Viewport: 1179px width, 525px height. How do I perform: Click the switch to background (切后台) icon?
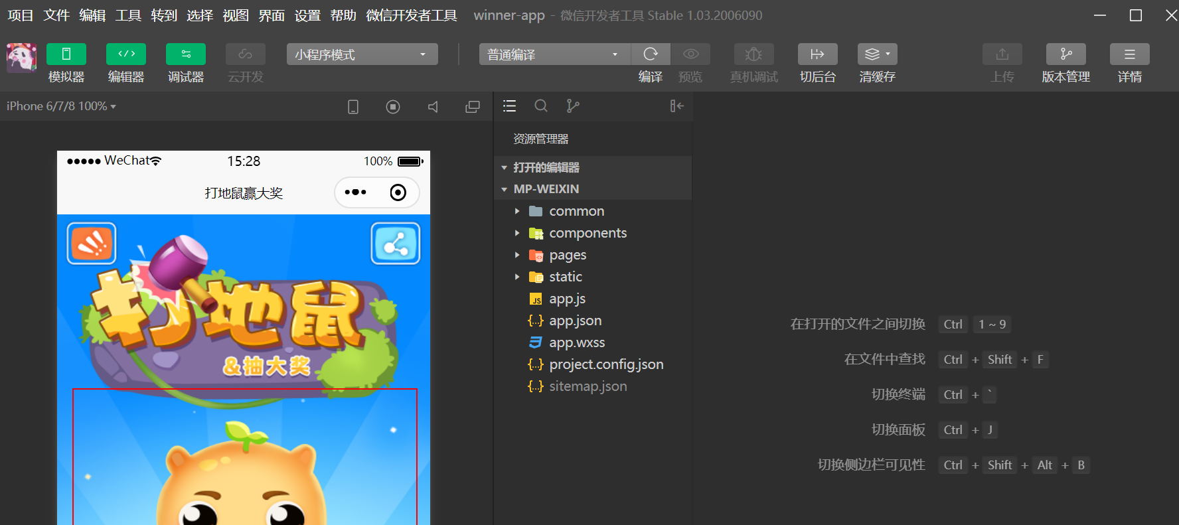tap(817, 54)
